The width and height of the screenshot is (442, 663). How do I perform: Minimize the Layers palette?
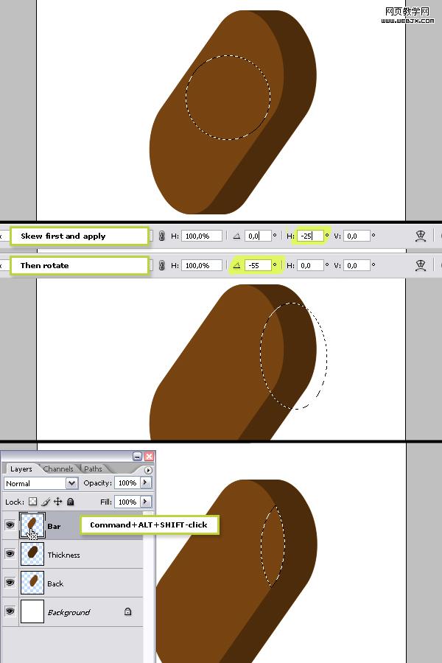[137, 456]
